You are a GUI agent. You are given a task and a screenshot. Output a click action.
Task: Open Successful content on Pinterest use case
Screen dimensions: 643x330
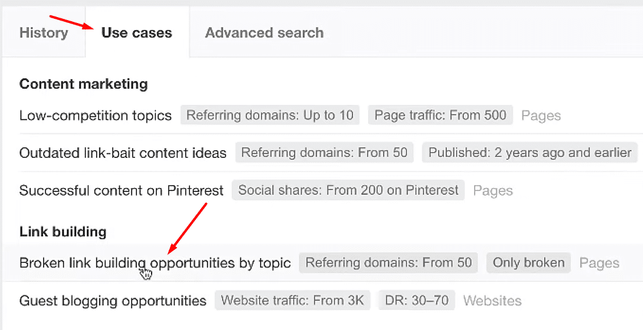click(122, 190)
